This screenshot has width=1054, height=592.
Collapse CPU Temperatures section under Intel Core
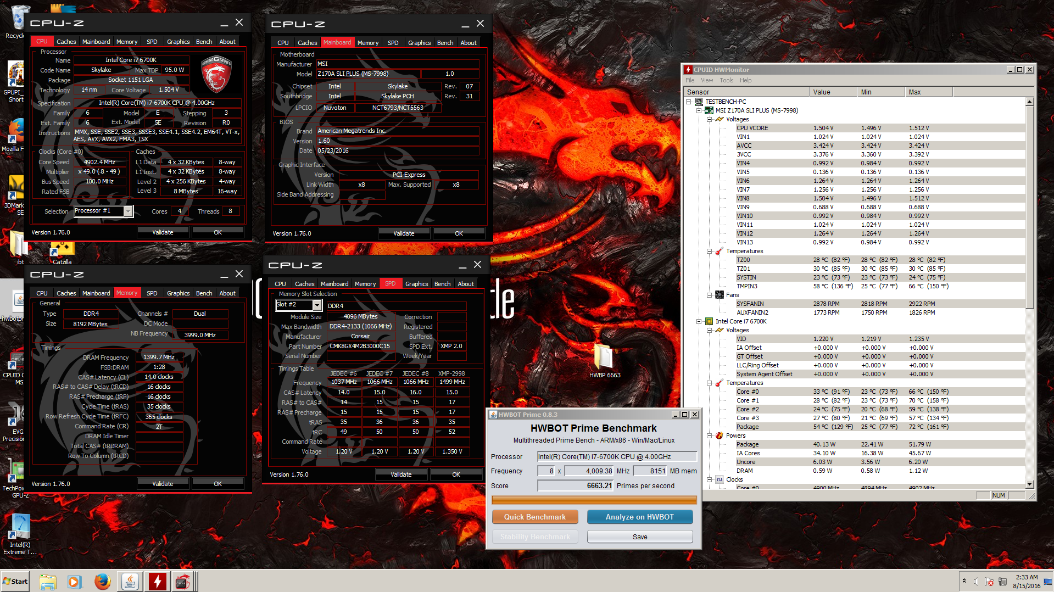point(709,383)
